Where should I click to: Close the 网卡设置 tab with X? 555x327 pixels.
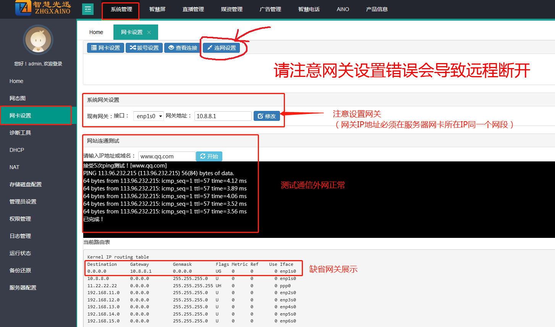click(x=149, y=33)
